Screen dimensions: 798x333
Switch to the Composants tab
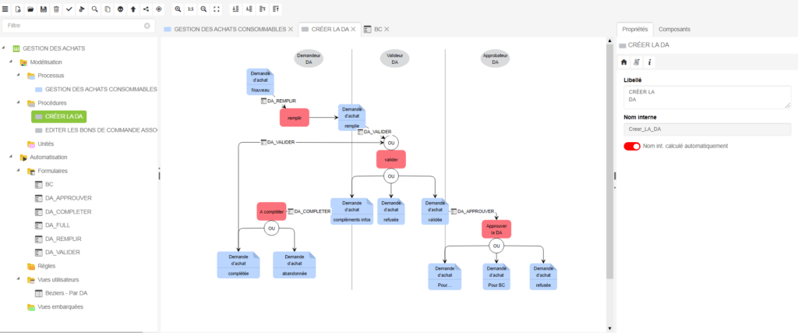pyautogui.click(x=674, y=29)
